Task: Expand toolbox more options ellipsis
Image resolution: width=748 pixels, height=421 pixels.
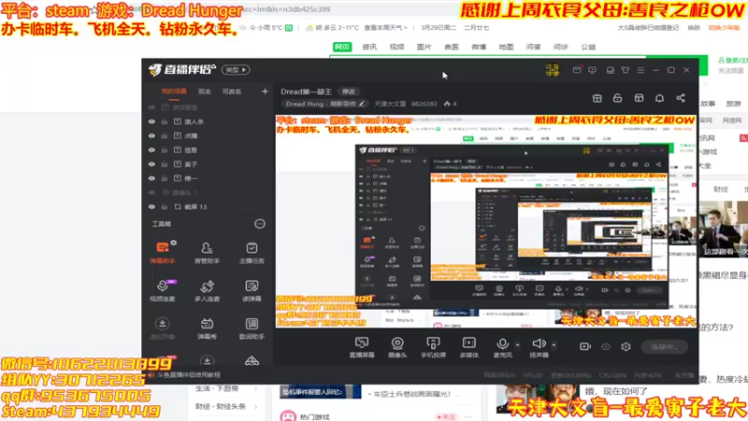Action: [260, 224]
